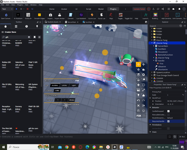Open the AI Assistant plugin
Screen dimensions: 187x150
[x=18, y=16]
